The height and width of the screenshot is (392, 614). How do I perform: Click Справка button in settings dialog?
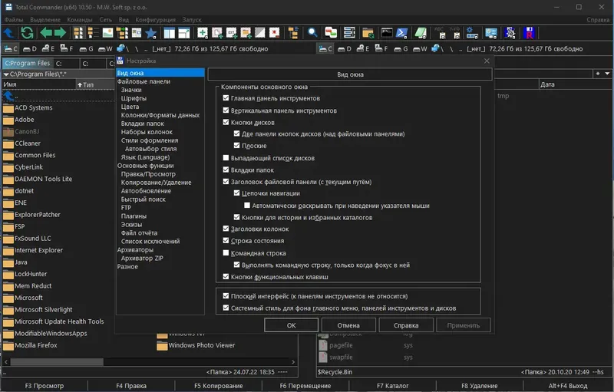tap(406, 325)
